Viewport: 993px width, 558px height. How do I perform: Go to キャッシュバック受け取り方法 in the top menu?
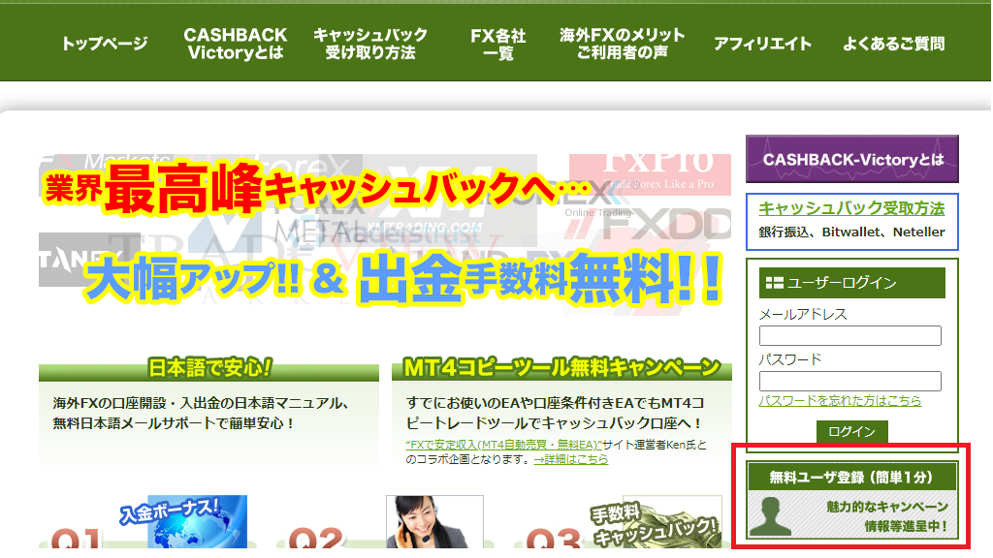click(370, 44)
